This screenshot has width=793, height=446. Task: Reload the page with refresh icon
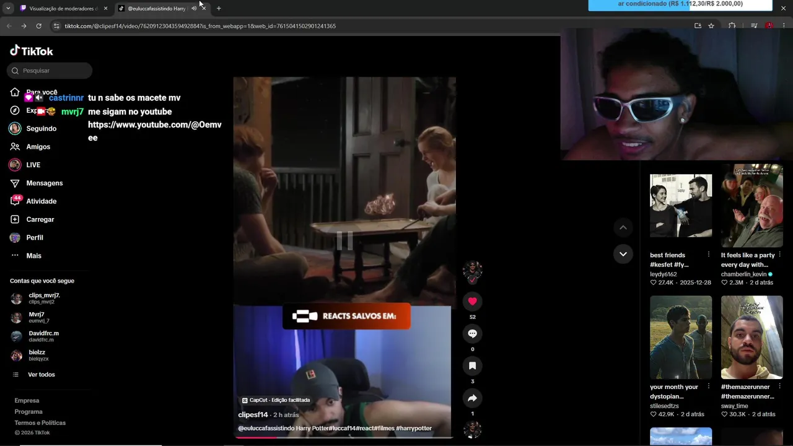click(38, 26)
